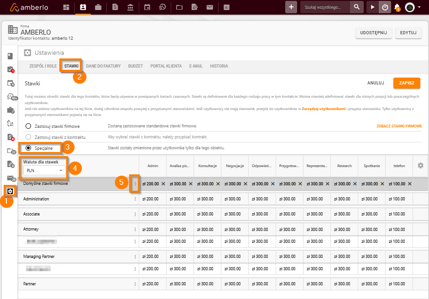Follow the 'ZOBACZ STAWKI FIRMOWE' link
The width and height of the screenshot is (429, 299).
click(x=399, y=126)
